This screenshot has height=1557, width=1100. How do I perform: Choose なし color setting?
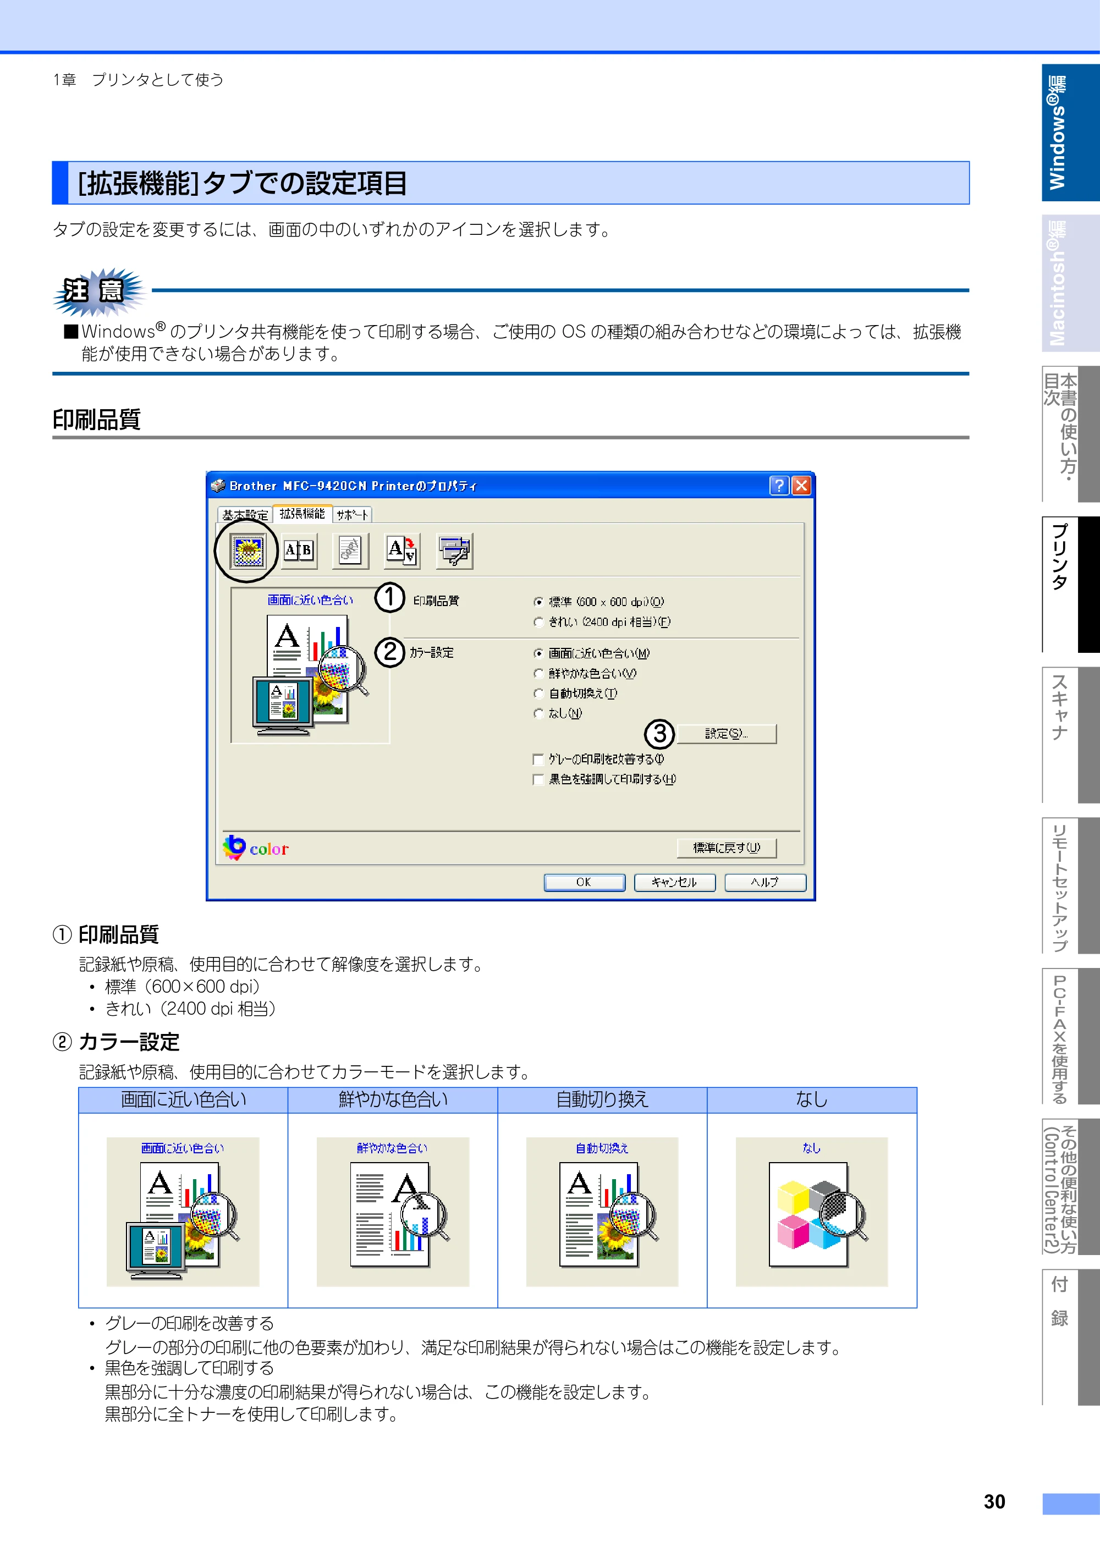click(x=538, y=713)
